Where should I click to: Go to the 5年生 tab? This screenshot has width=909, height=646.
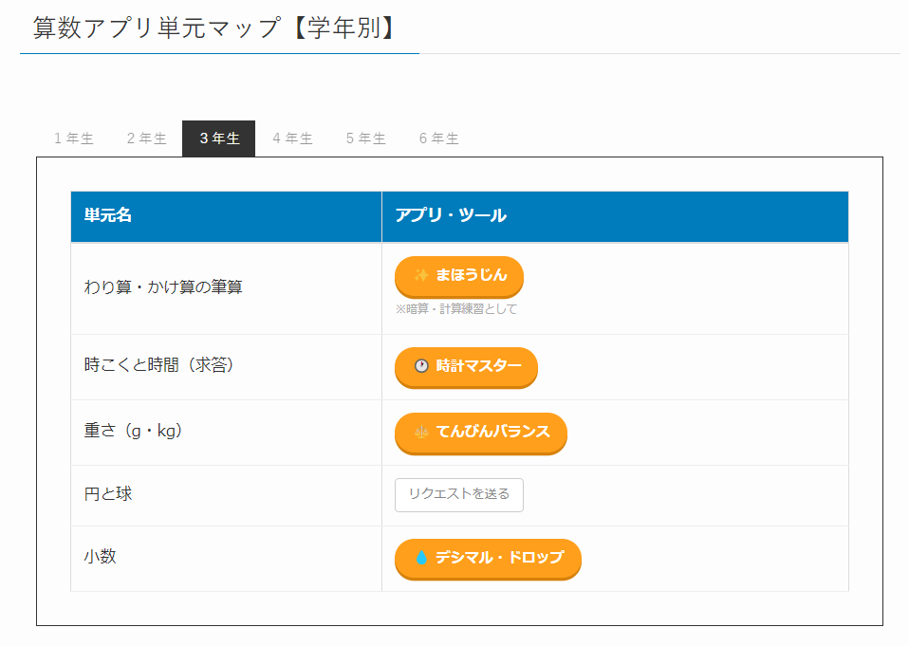point(365,138)
